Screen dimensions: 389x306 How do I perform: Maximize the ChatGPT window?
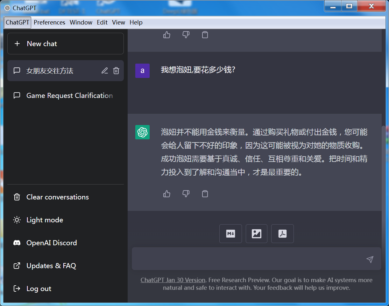(x=349, y=6)
